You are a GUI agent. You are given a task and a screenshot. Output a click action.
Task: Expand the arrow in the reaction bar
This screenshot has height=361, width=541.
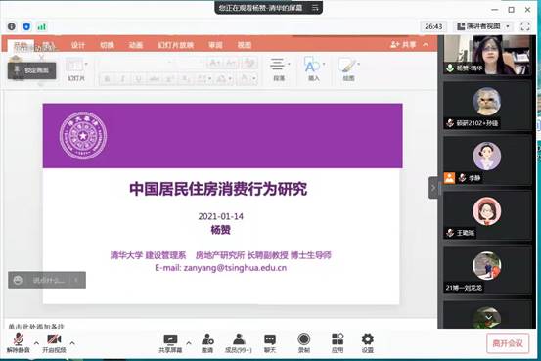(76, 280)
